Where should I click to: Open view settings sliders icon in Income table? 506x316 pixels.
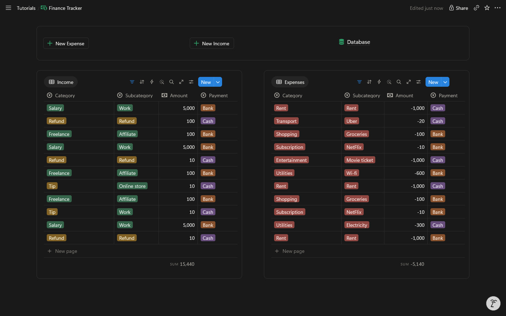[x=191, y=82]
